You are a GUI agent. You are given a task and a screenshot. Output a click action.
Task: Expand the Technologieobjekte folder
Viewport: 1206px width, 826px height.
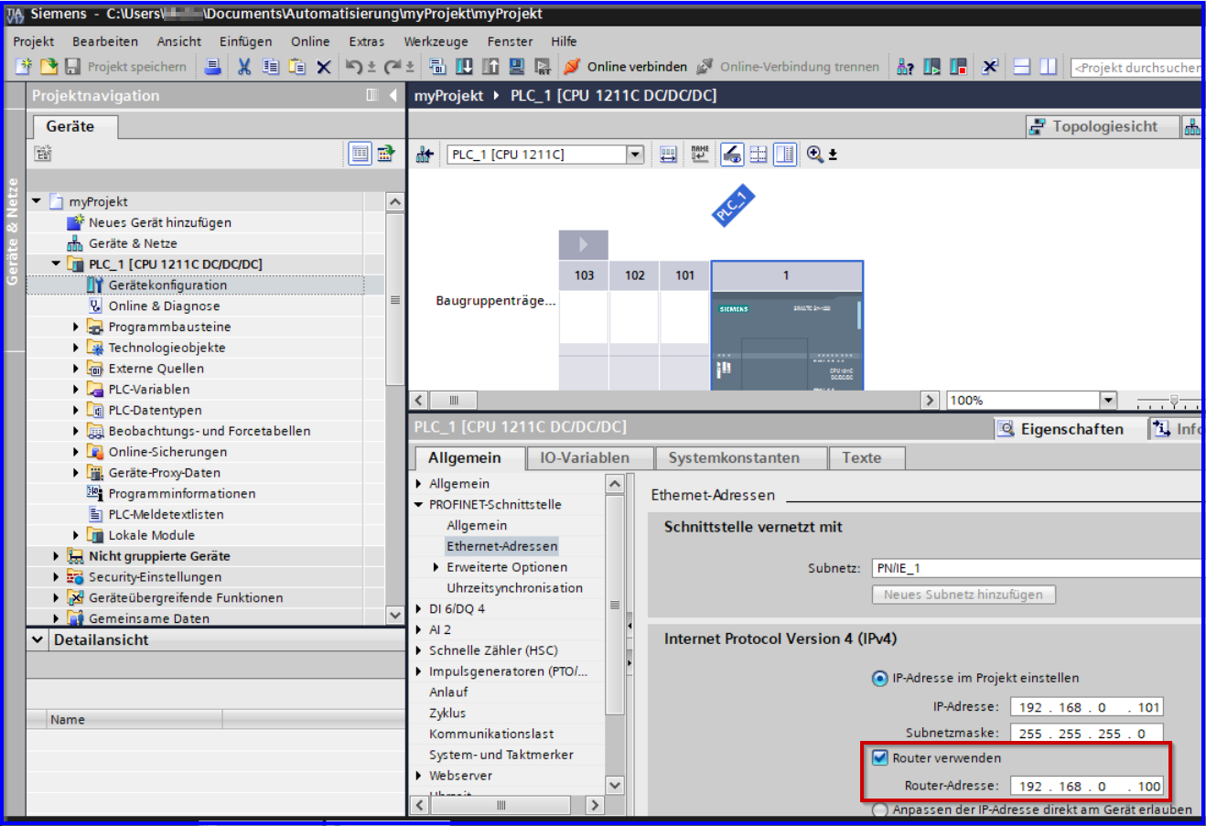76,348
